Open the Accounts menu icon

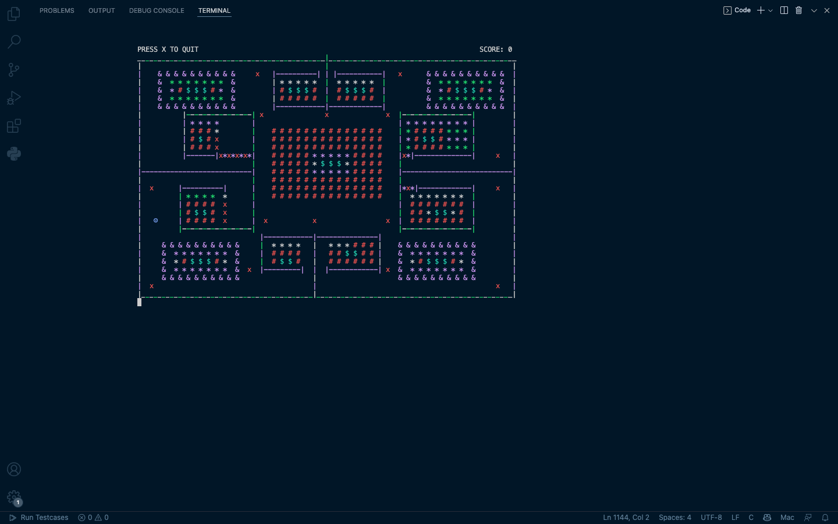(14, 469)
